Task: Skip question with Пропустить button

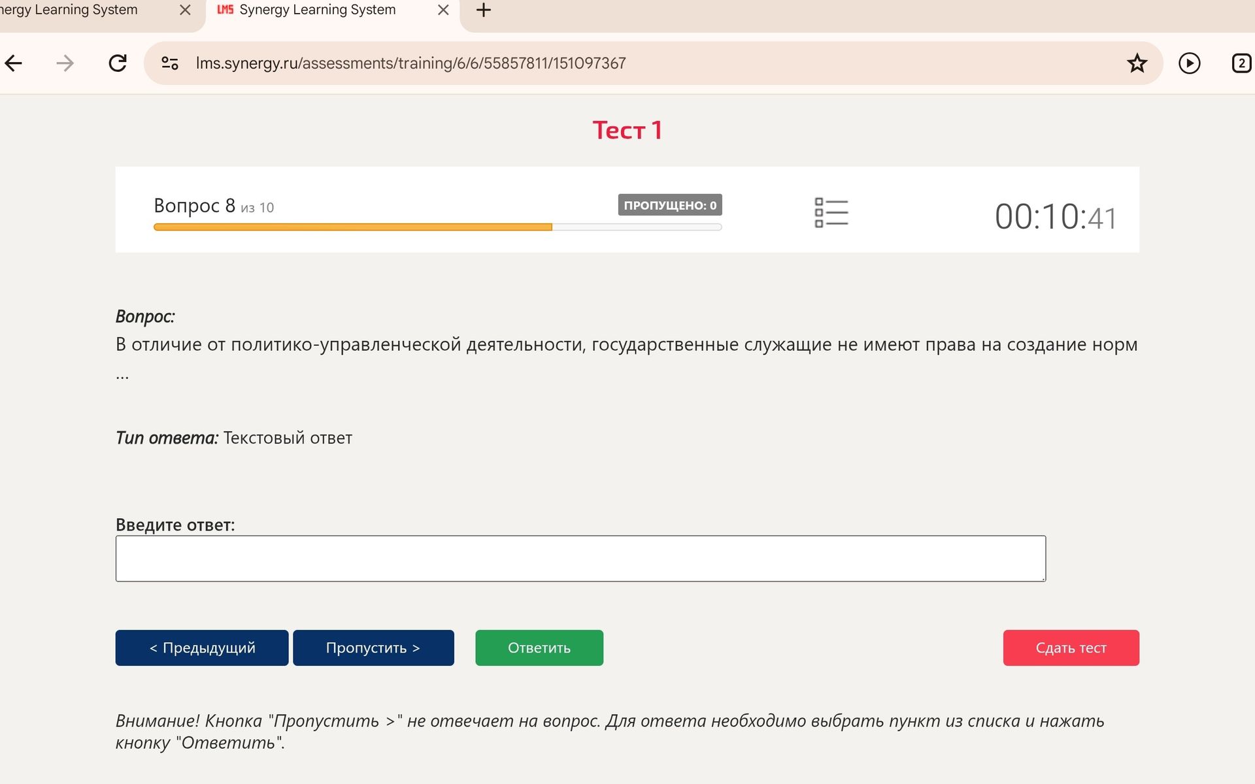Action: tap(373, 647)
